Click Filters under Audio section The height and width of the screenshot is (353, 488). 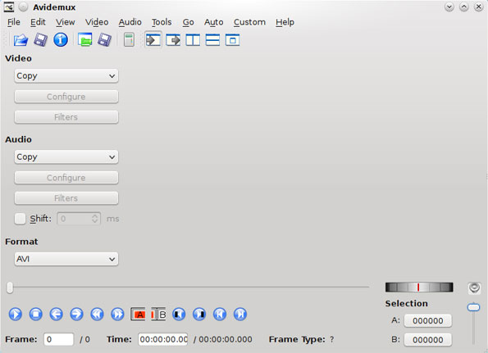pyautogui.click(x=66, y=198)
